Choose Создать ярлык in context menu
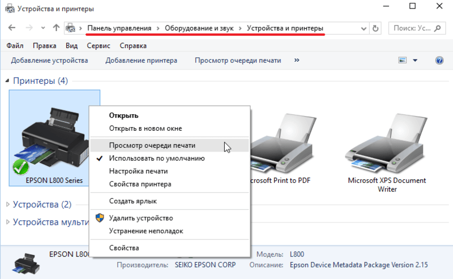This screenshot has width=453, height=279. 169,201
